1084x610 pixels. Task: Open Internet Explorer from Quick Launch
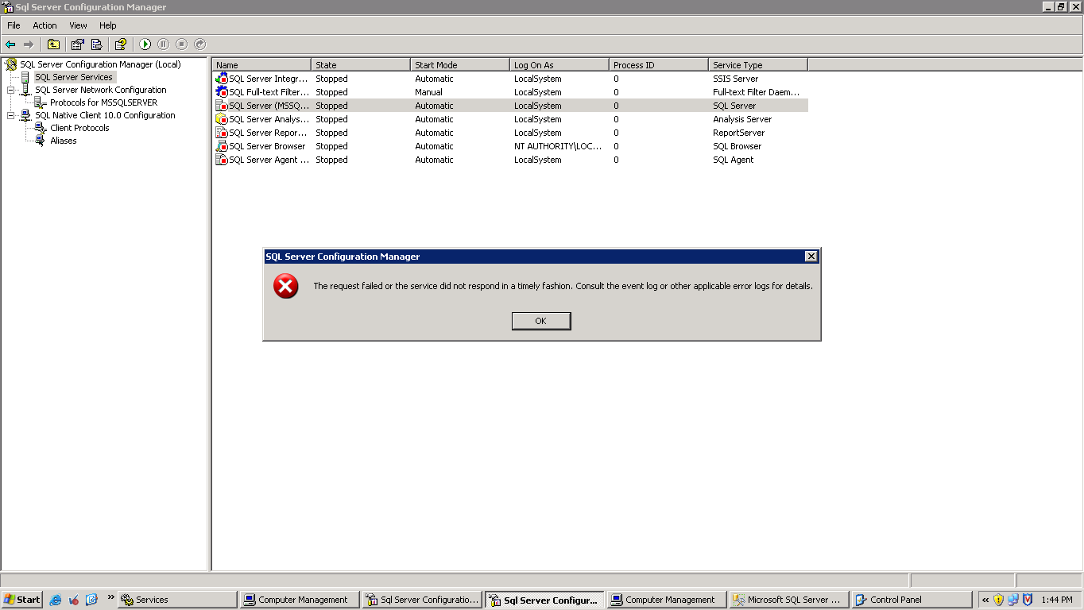click(x=55, y=600)
